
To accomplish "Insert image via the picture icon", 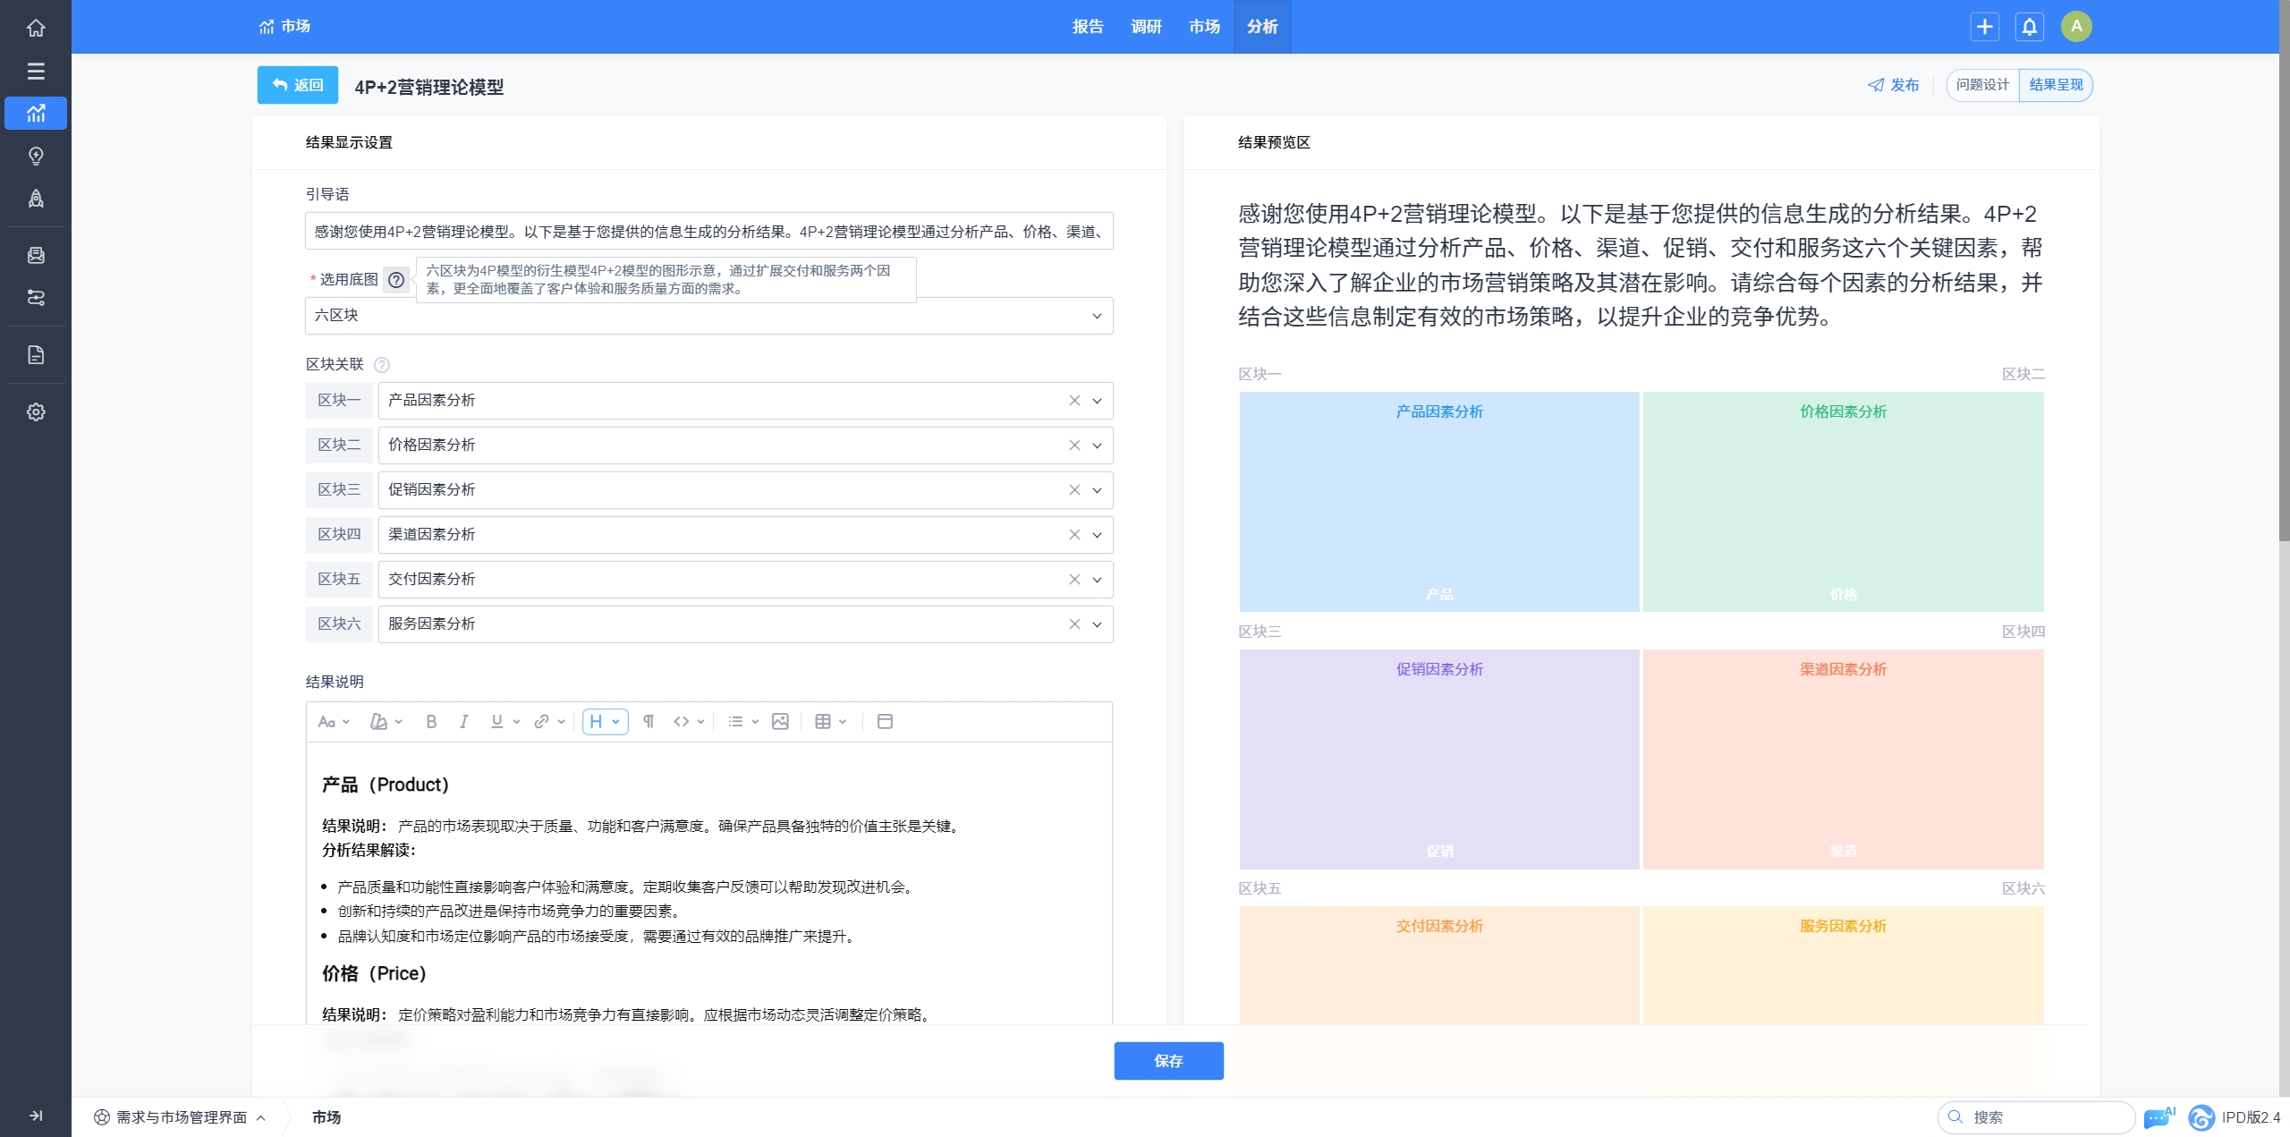I will (x=780, y=722).
